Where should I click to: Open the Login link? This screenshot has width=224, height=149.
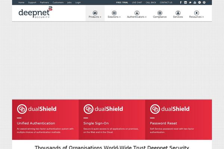[x=78, y=3]
